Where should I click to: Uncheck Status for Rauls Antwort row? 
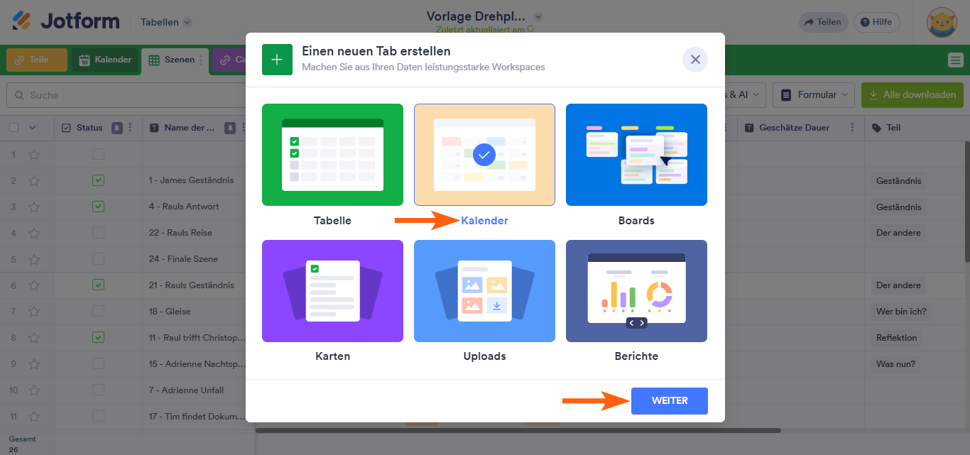(x=98, y=207)
